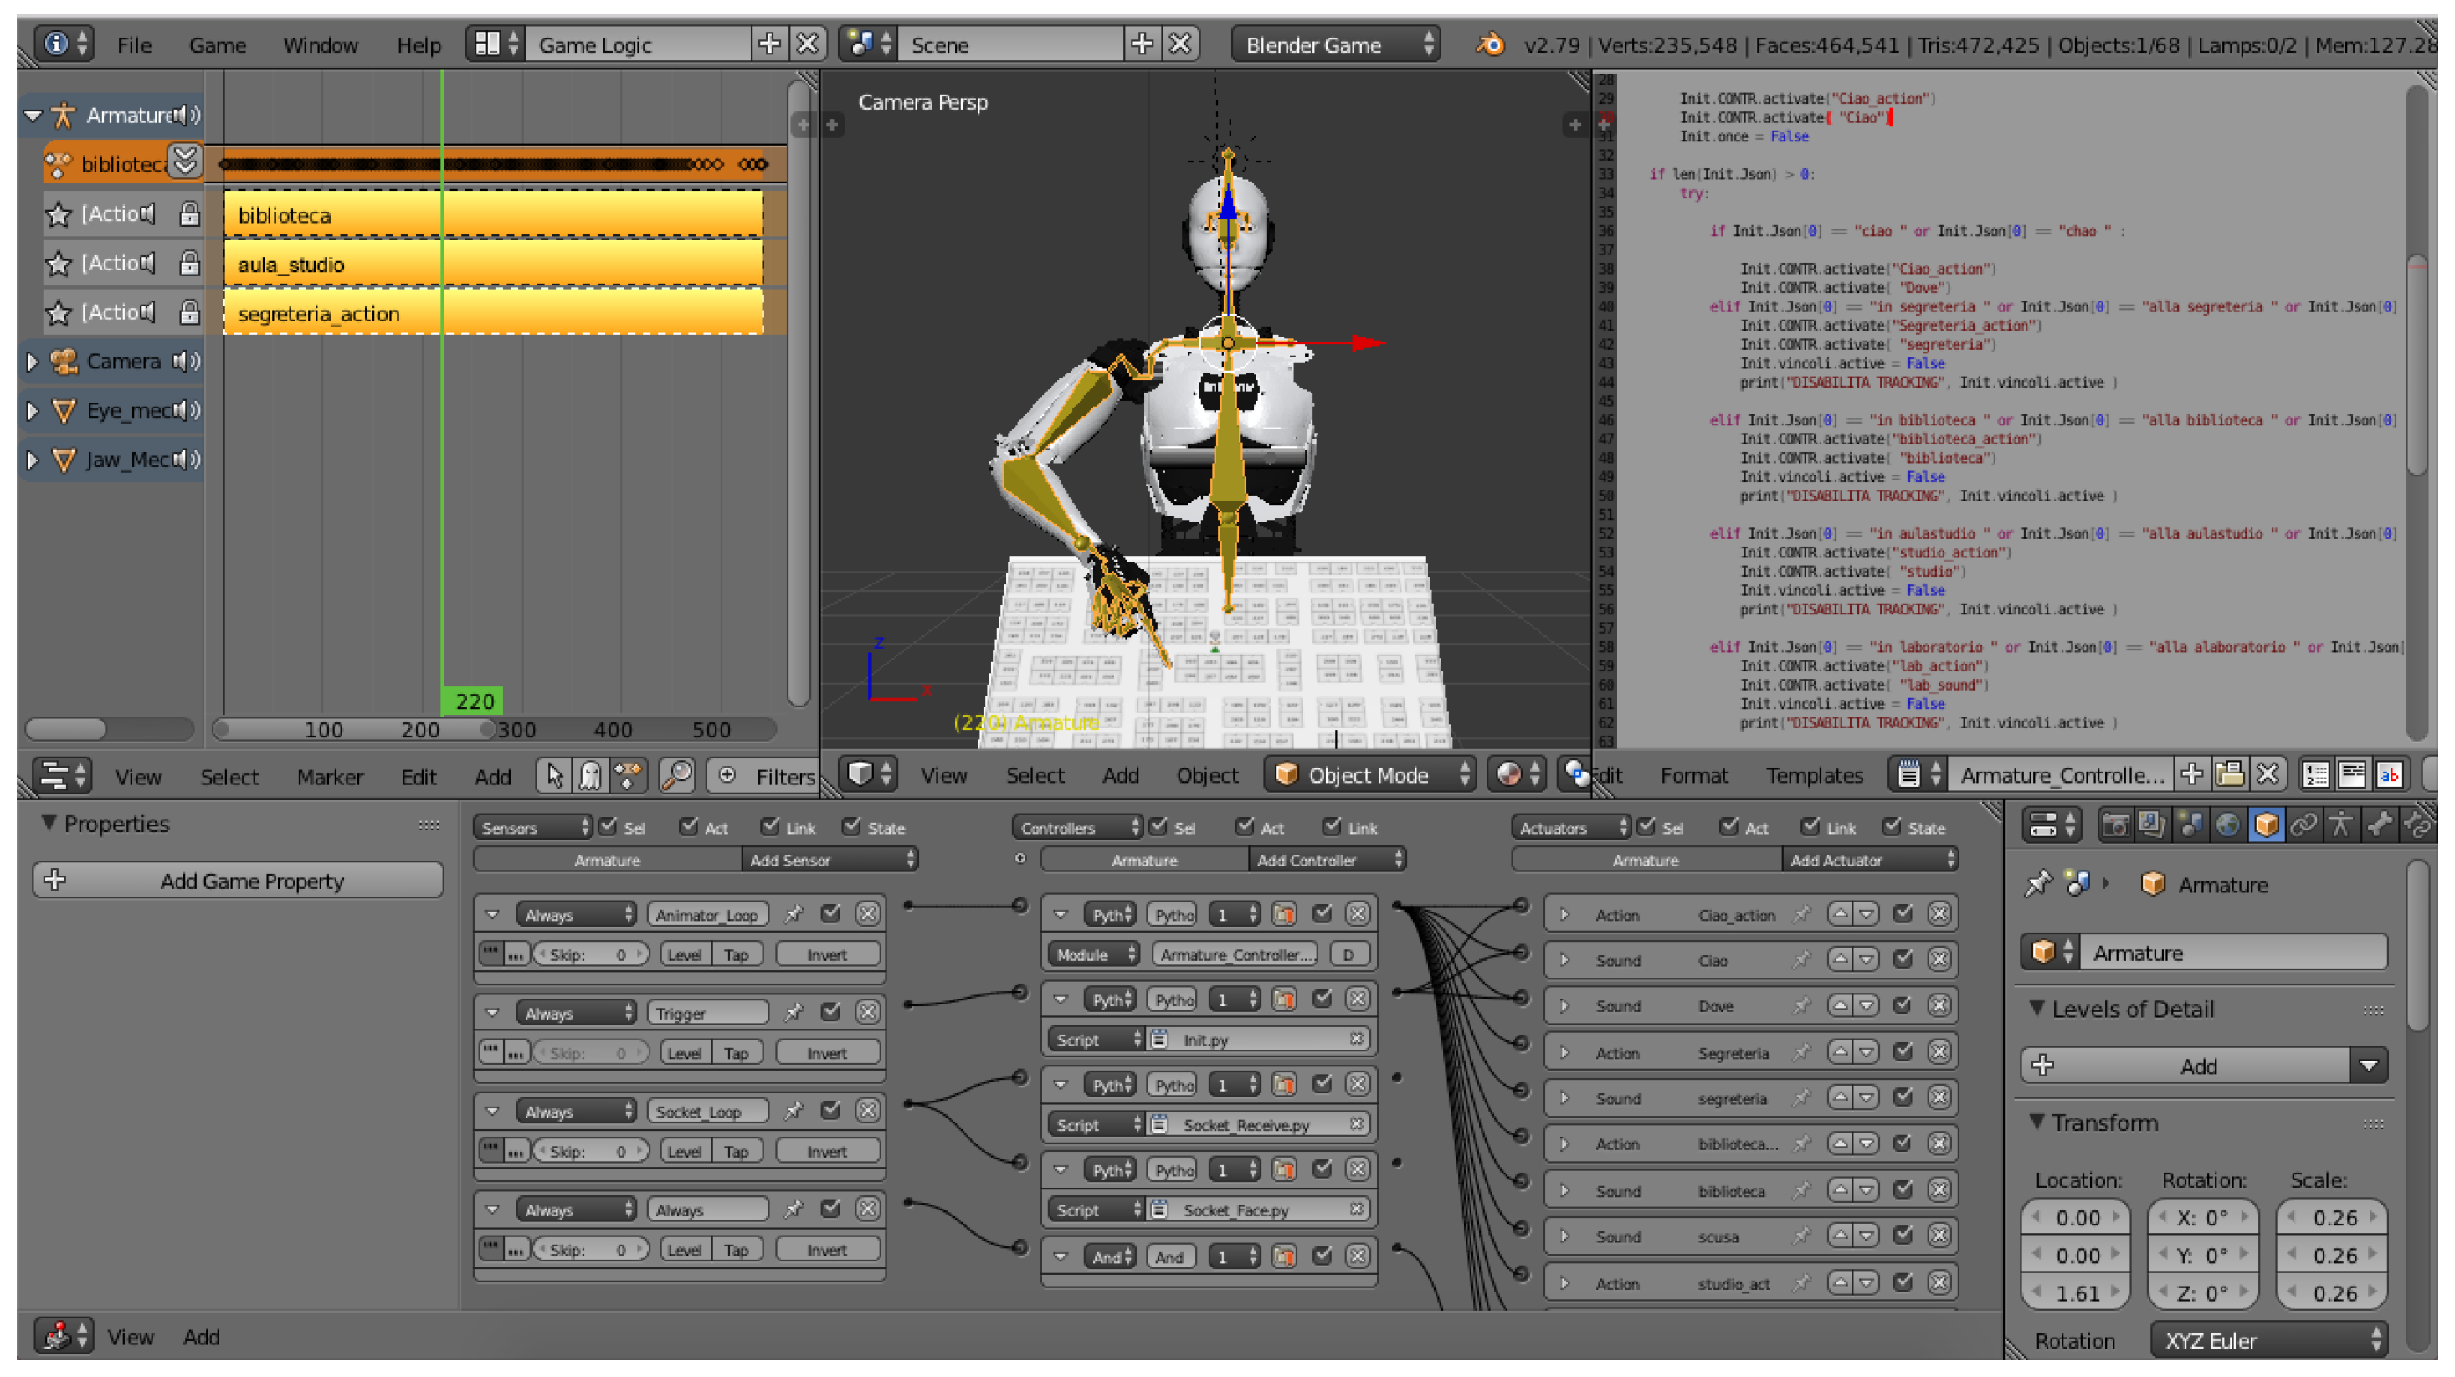Open the Render properties tab

tap(2116, 825)
